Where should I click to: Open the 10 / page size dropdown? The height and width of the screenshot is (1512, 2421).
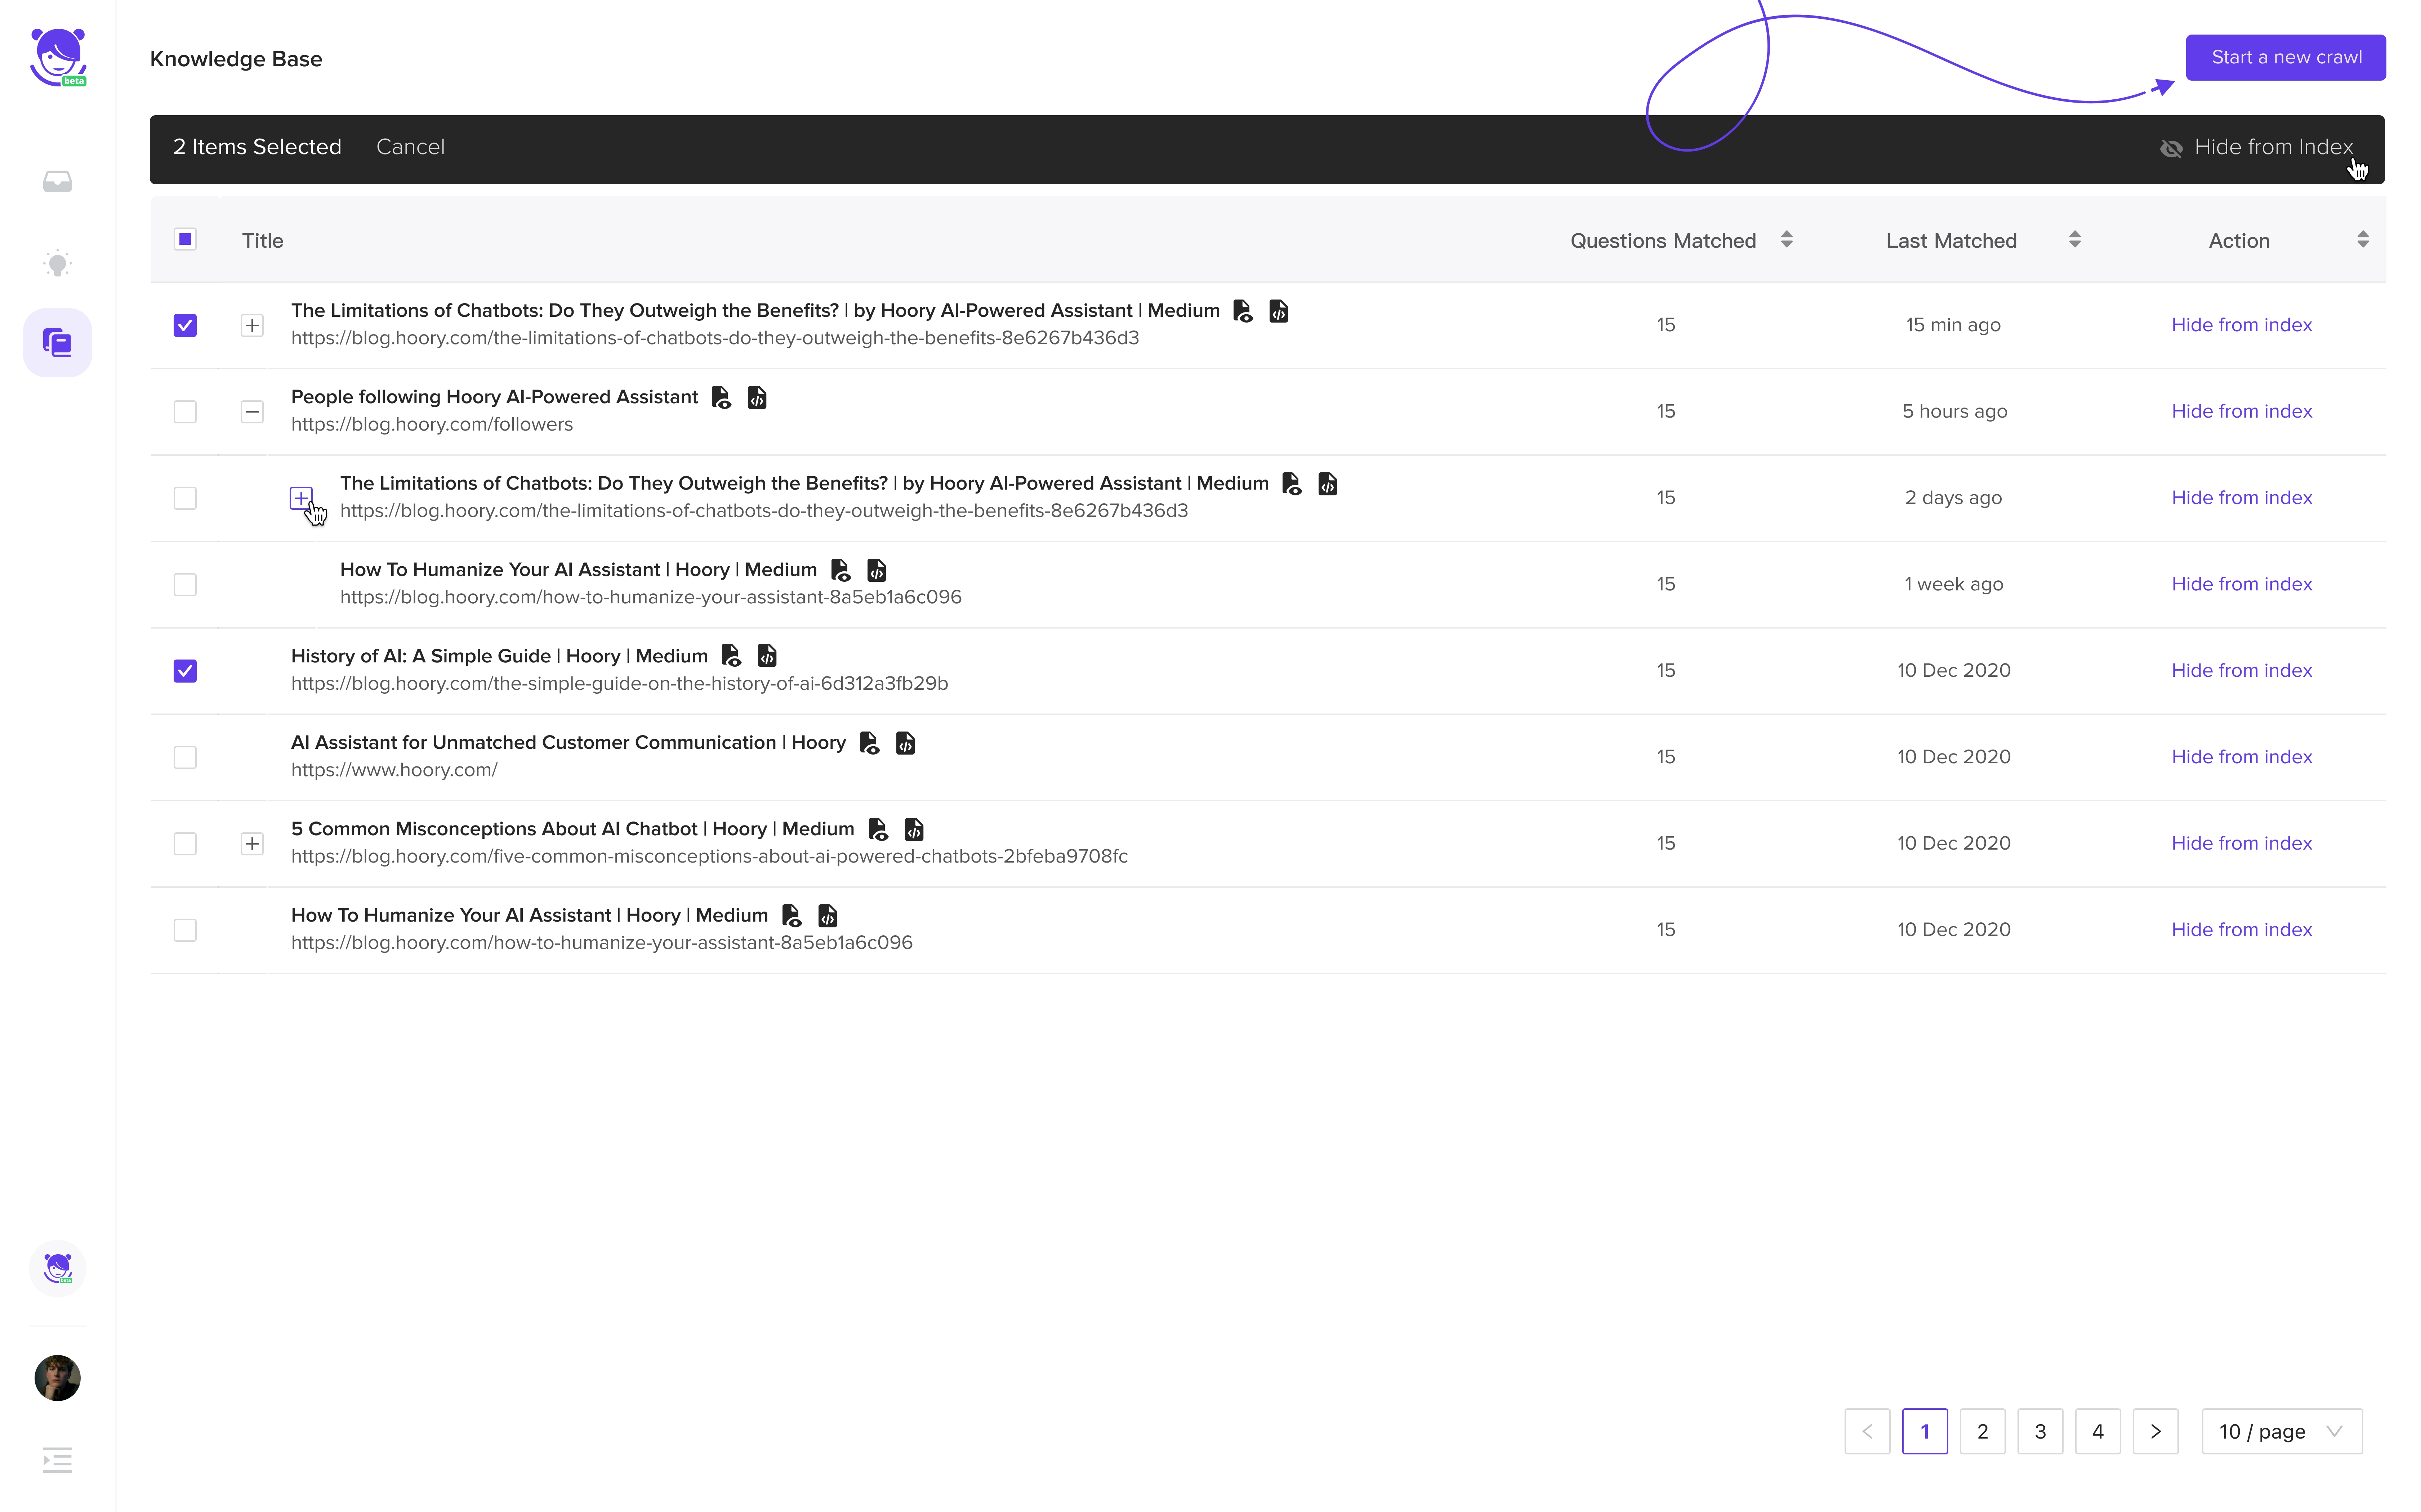[2282, 1431]
